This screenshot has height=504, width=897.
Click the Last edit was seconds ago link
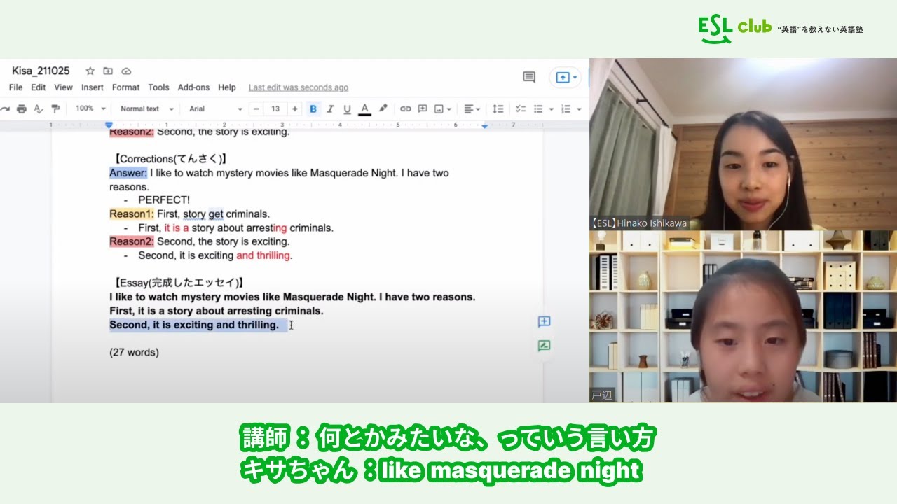tap(299, 87)
